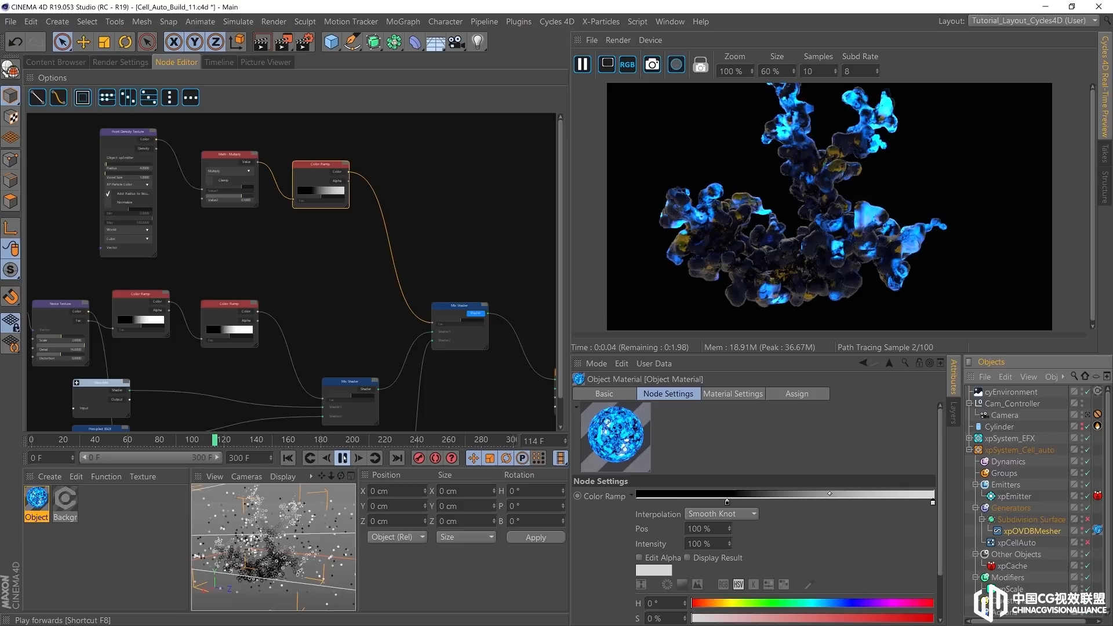Click the search magnifier in Objects manager

pyautogui.click(x=1074, y=376)
